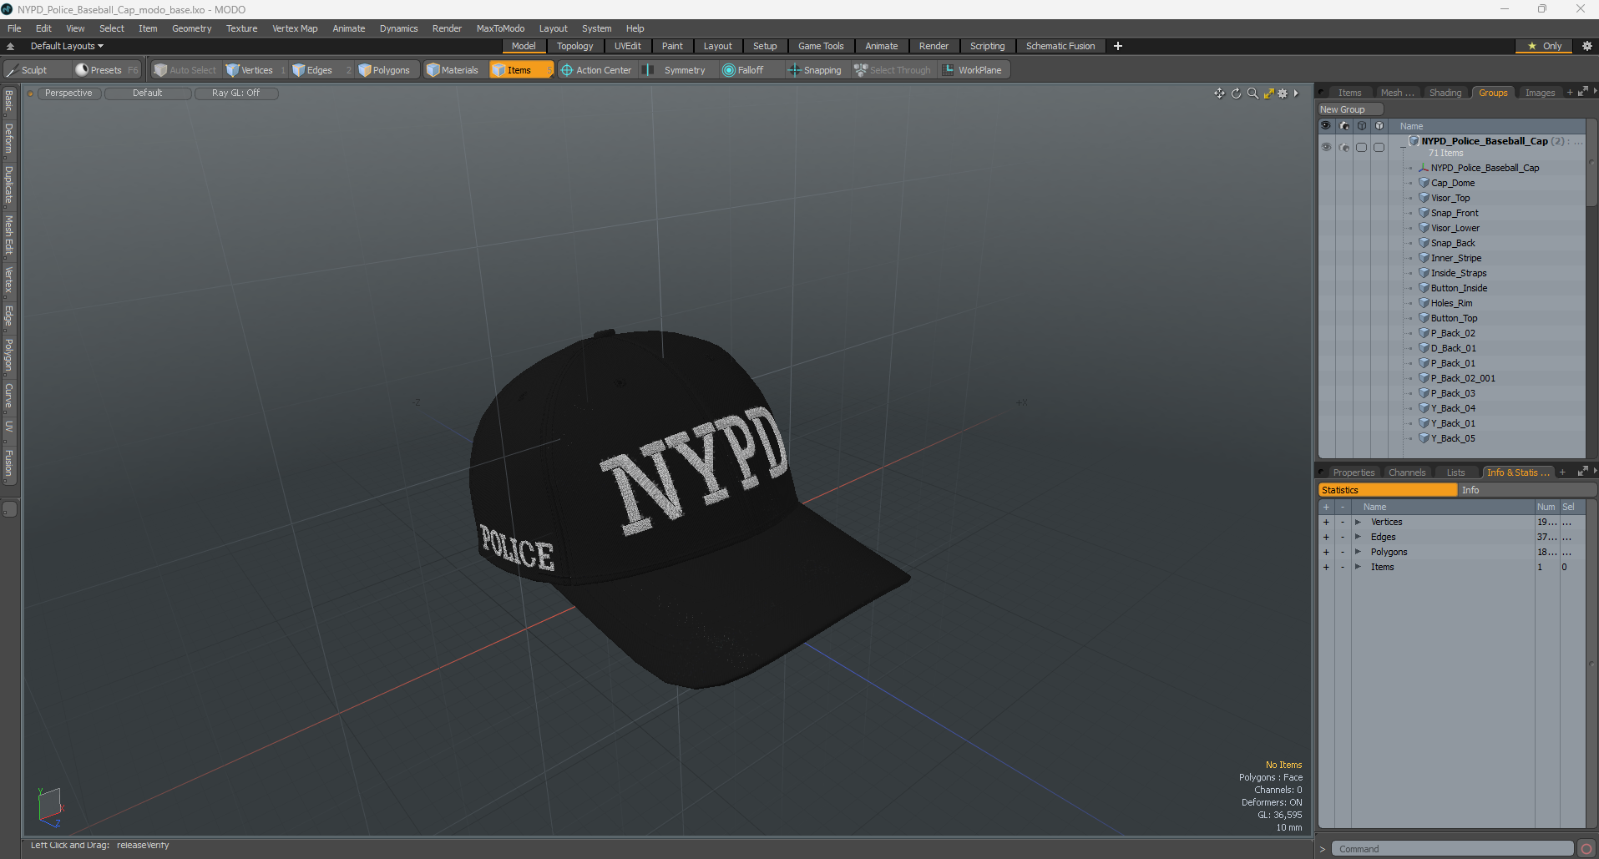Click the New Group button
Screen dimensions: 1599x859
(1349, 109)
